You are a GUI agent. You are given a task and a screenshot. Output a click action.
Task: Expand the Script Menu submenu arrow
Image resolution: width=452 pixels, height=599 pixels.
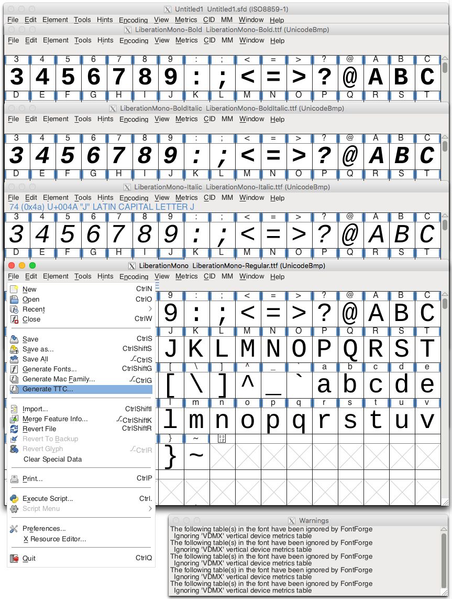[150, 508]
